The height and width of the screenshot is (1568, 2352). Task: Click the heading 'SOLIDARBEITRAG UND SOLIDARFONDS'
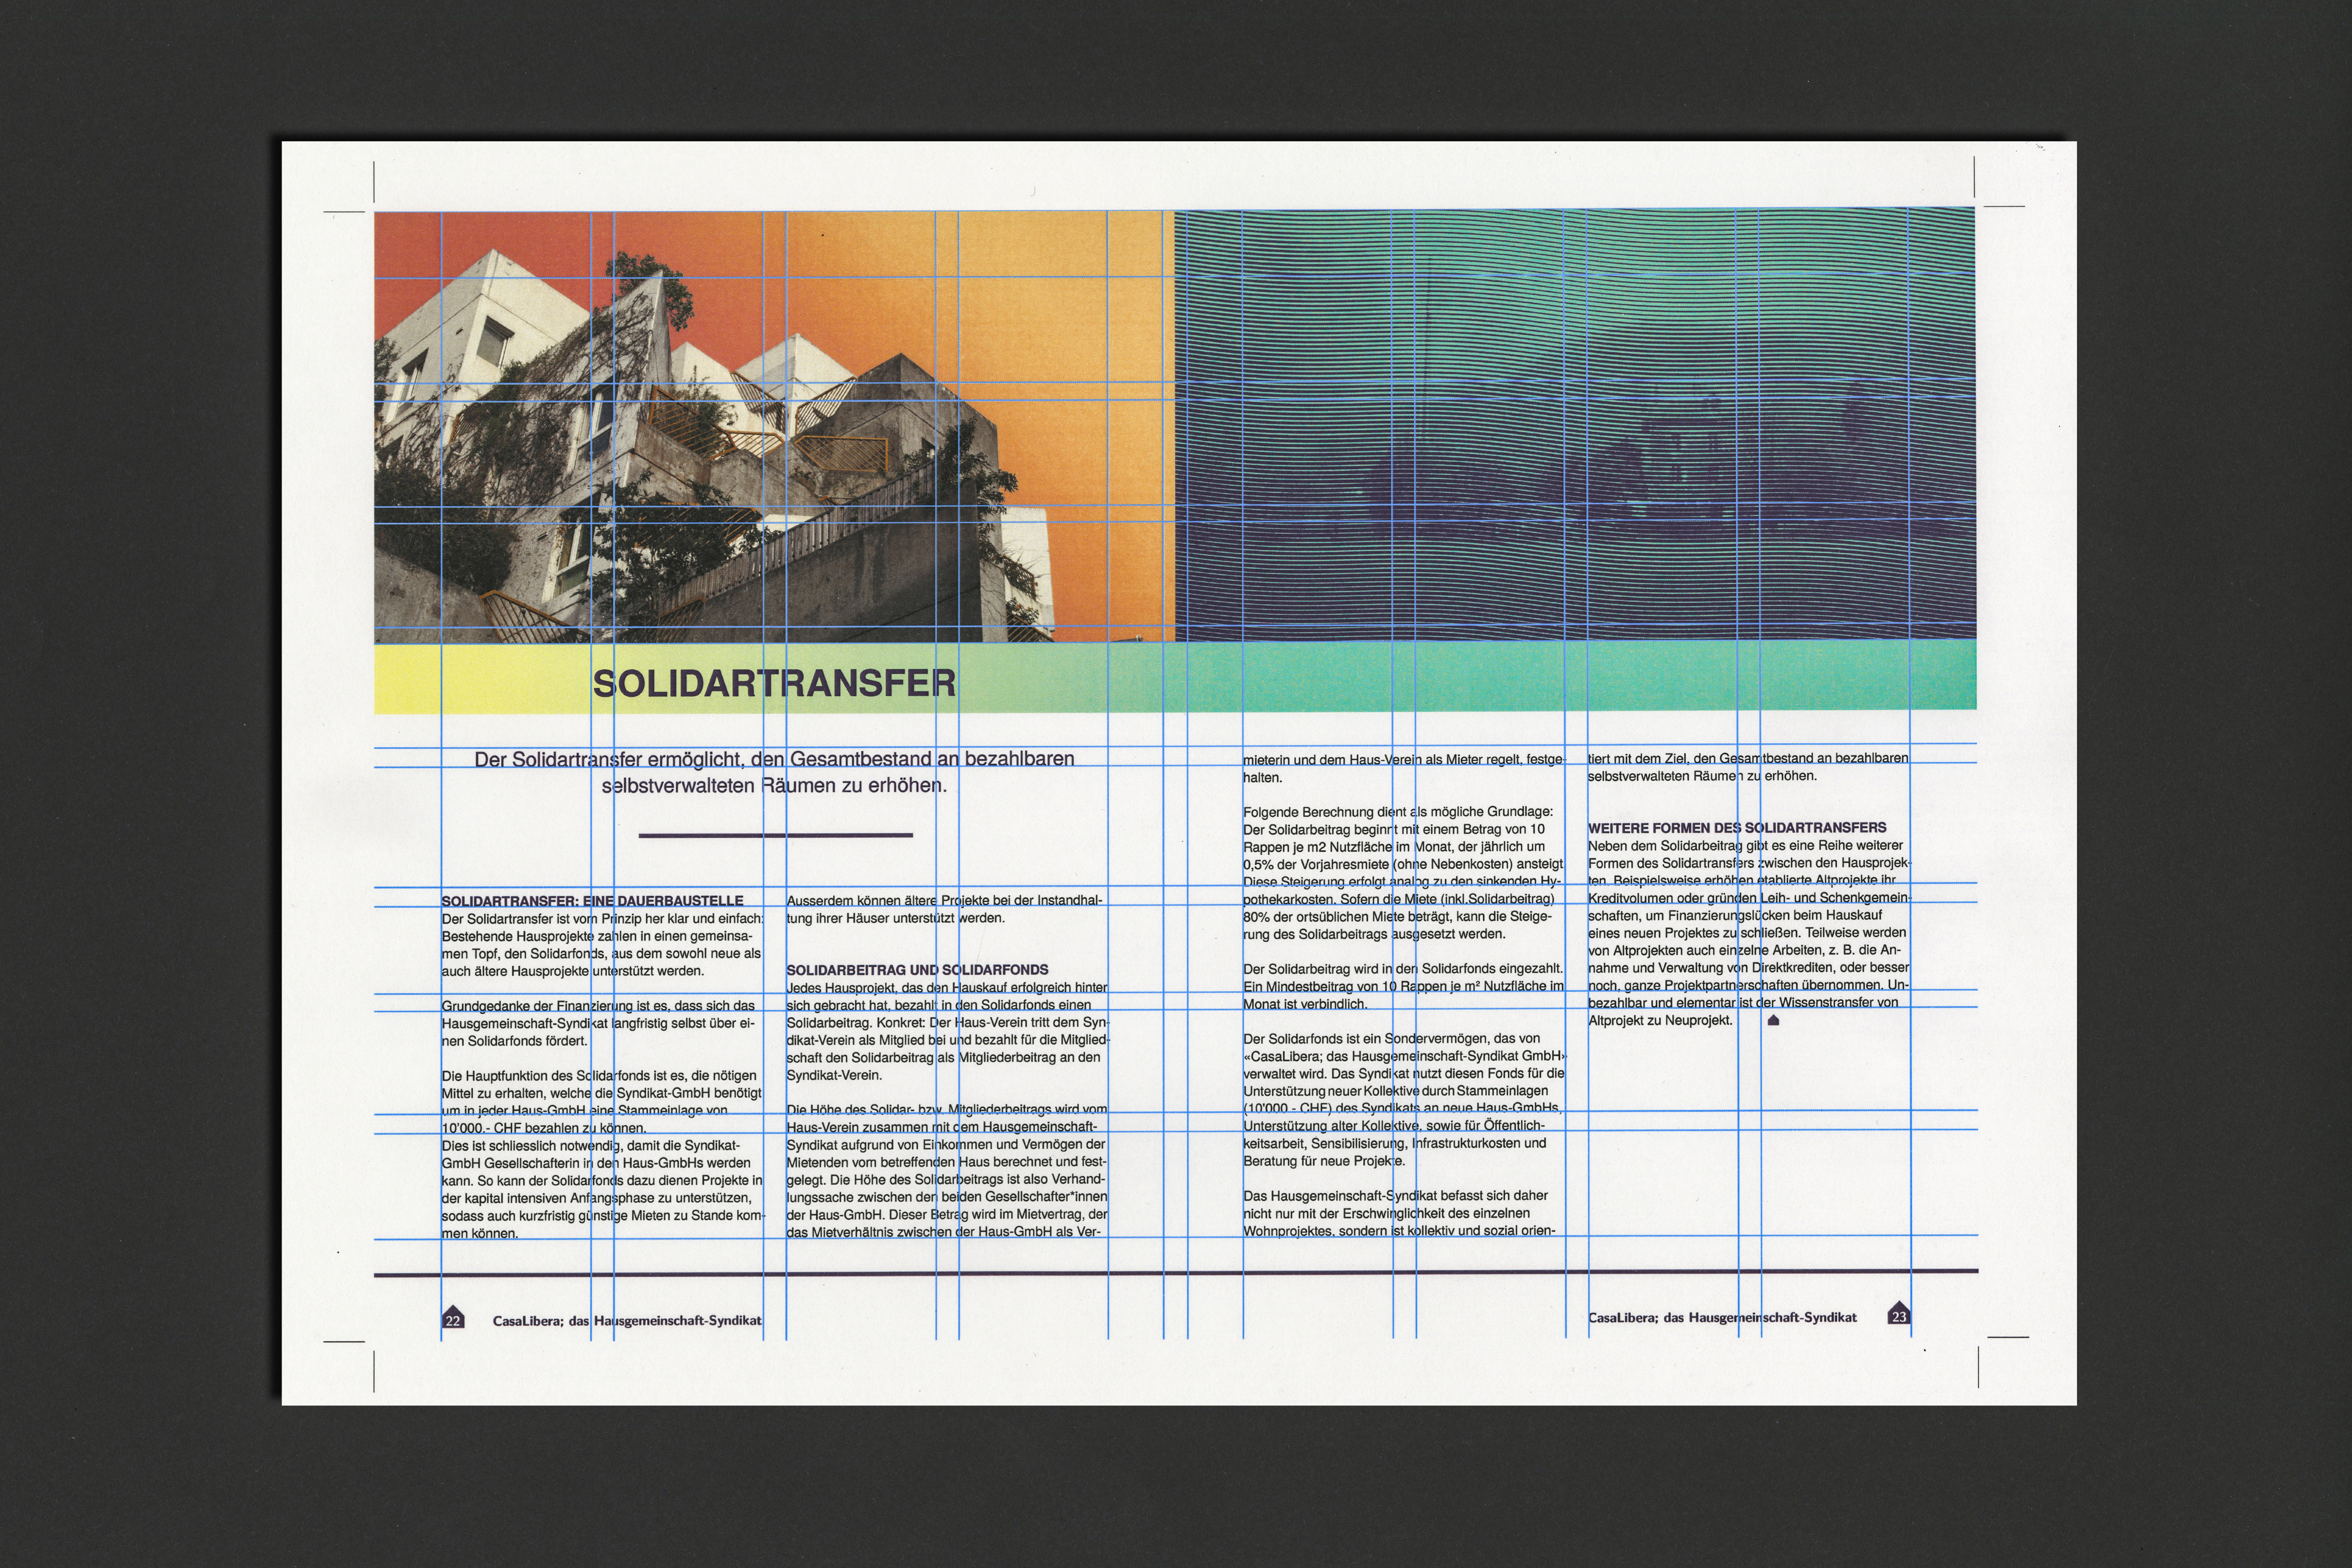point(917,970)
